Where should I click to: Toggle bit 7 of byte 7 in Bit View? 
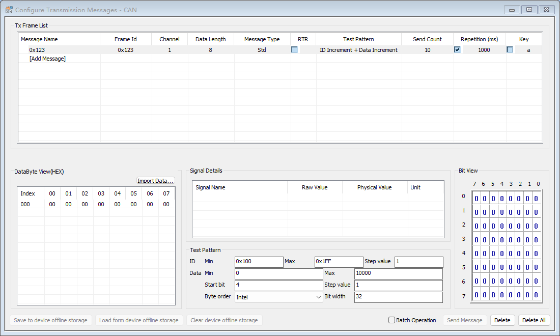coord(476,295)
